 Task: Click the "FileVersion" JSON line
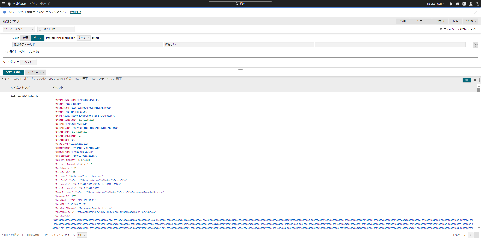coord(89,184)
